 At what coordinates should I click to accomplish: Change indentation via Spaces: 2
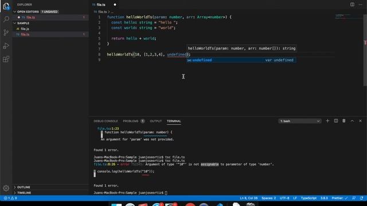(268, 198)
